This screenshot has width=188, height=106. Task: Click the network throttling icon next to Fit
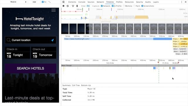pos(50,2)
